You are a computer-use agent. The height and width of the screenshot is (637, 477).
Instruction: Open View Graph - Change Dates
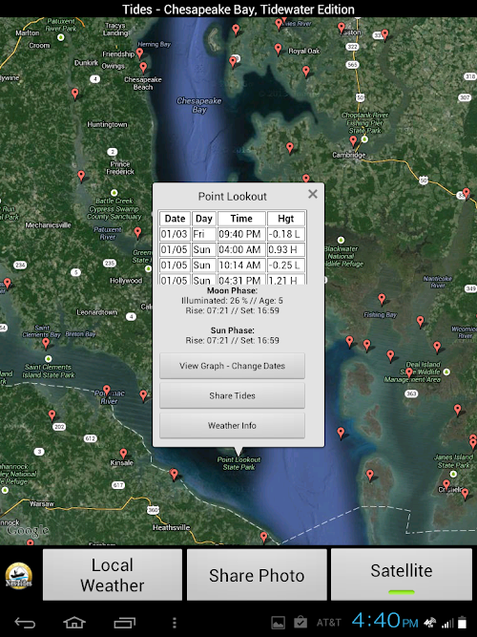pyautogui.click(x=232, y=366)
